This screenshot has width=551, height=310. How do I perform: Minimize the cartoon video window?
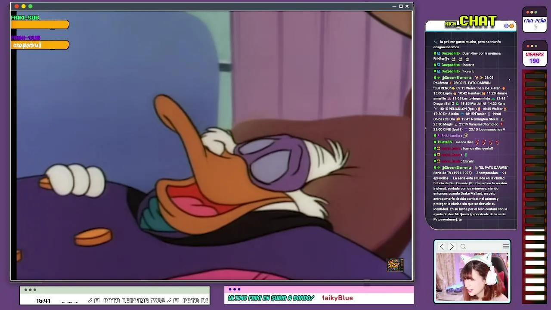point(394,6)
